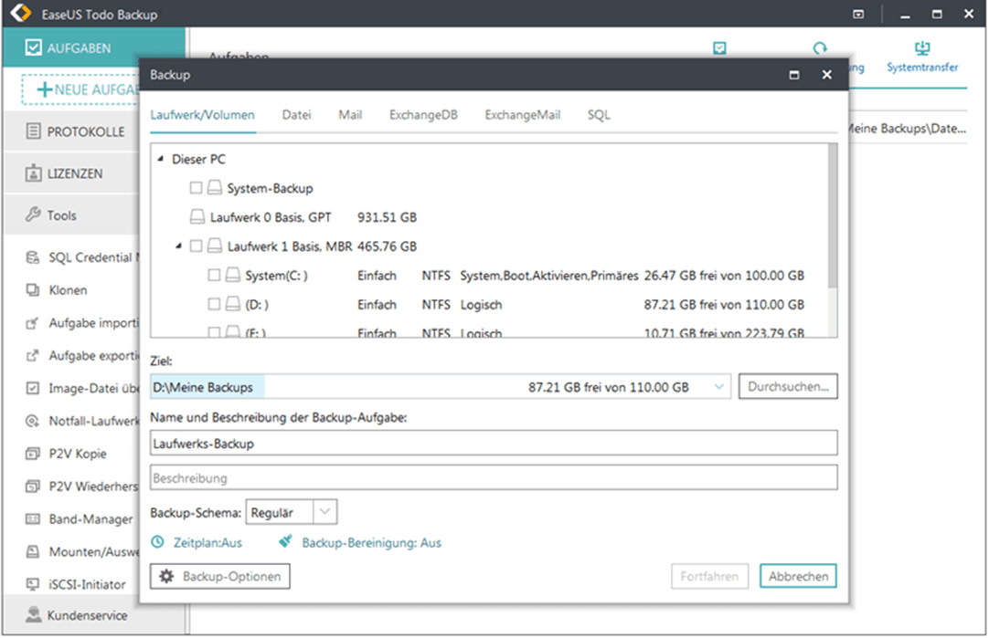
Task: Open the title bar dropdown menu icon
Action: click(x=858, y=14)
